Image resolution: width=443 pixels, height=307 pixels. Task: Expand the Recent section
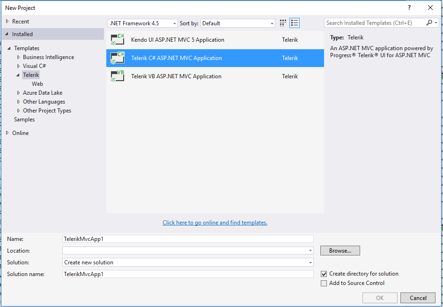7,21
